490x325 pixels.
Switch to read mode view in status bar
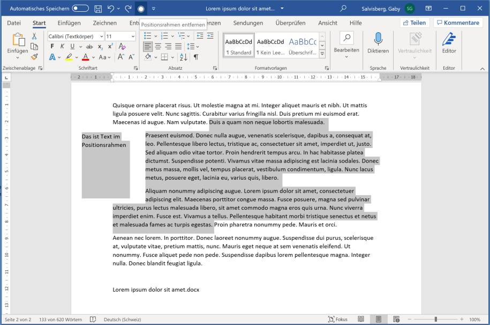pyautogui.click(x=360, y=319)
